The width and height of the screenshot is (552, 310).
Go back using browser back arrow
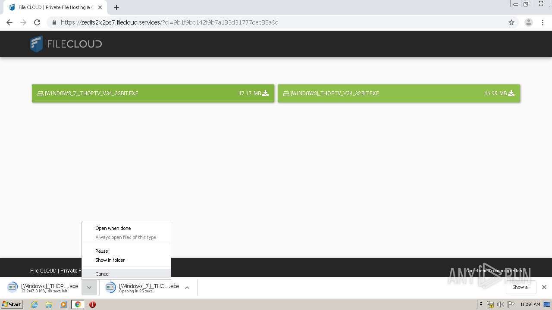coord(9,22)
